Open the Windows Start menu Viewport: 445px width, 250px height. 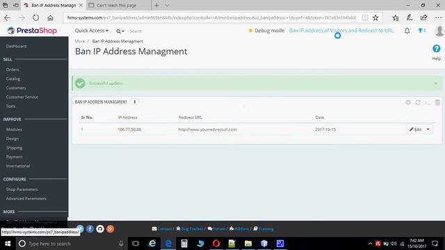click(x=8, y=244)
